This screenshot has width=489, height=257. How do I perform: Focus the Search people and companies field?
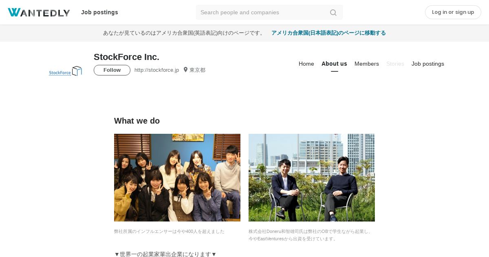pyautogui.click(x=269, y=12)
